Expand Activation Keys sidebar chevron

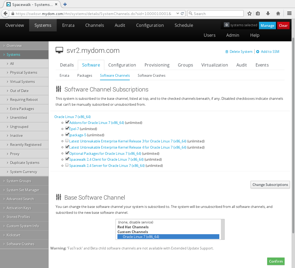(x=4, y=208)
